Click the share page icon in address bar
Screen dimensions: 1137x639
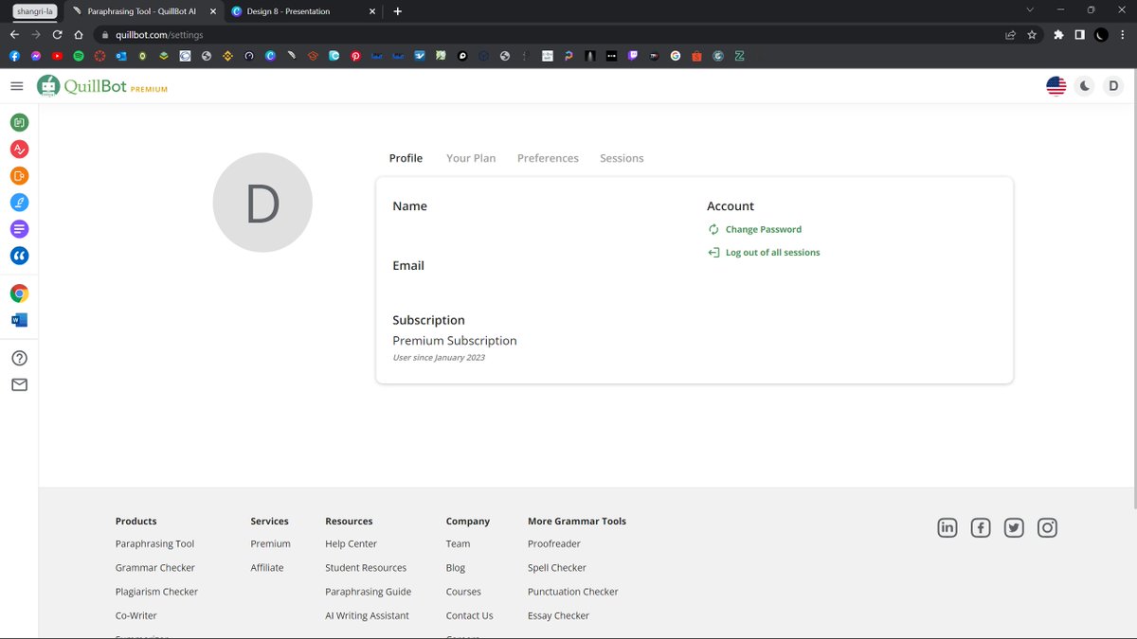click(x=1011, y=34)
